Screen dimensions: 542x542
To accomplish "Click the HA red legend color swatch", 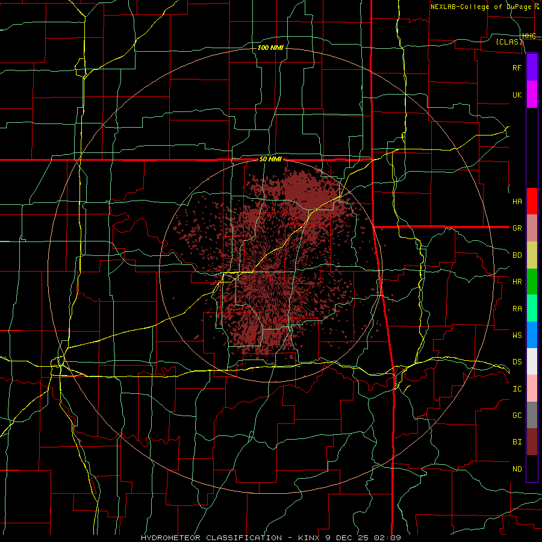I will click(x=532, y=201).
